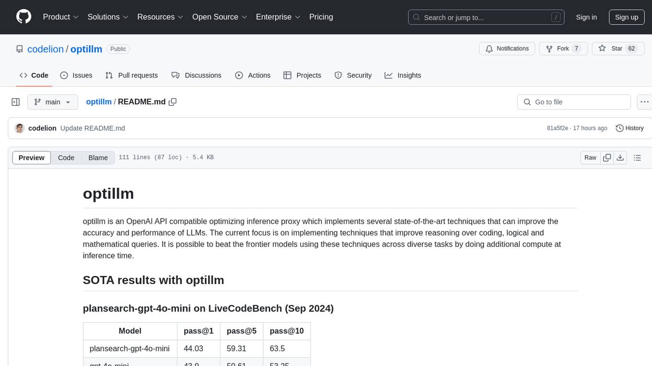Switch to the Issues tab

point(76,75)
